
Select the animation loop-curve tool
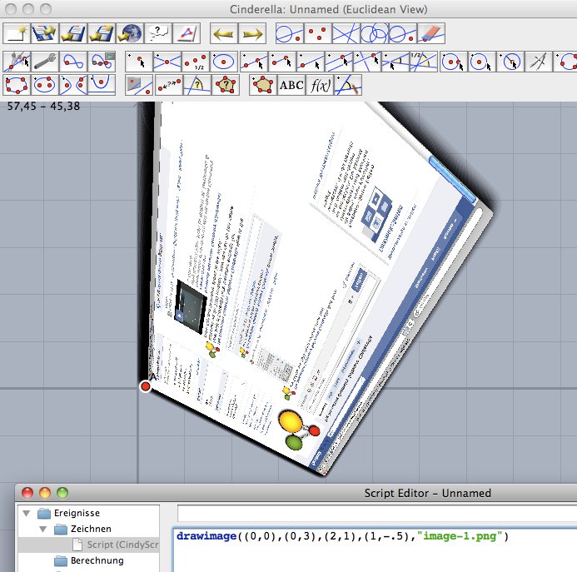tap(73, 62)
